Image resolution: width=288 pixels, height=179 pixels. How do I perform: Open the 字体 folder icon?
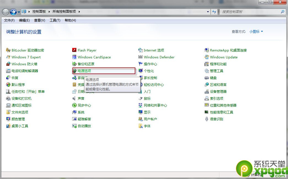140,126
